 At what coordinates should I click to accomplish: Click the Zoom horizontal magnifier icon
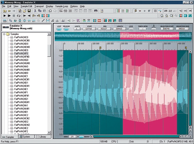(x=162, y=16)
